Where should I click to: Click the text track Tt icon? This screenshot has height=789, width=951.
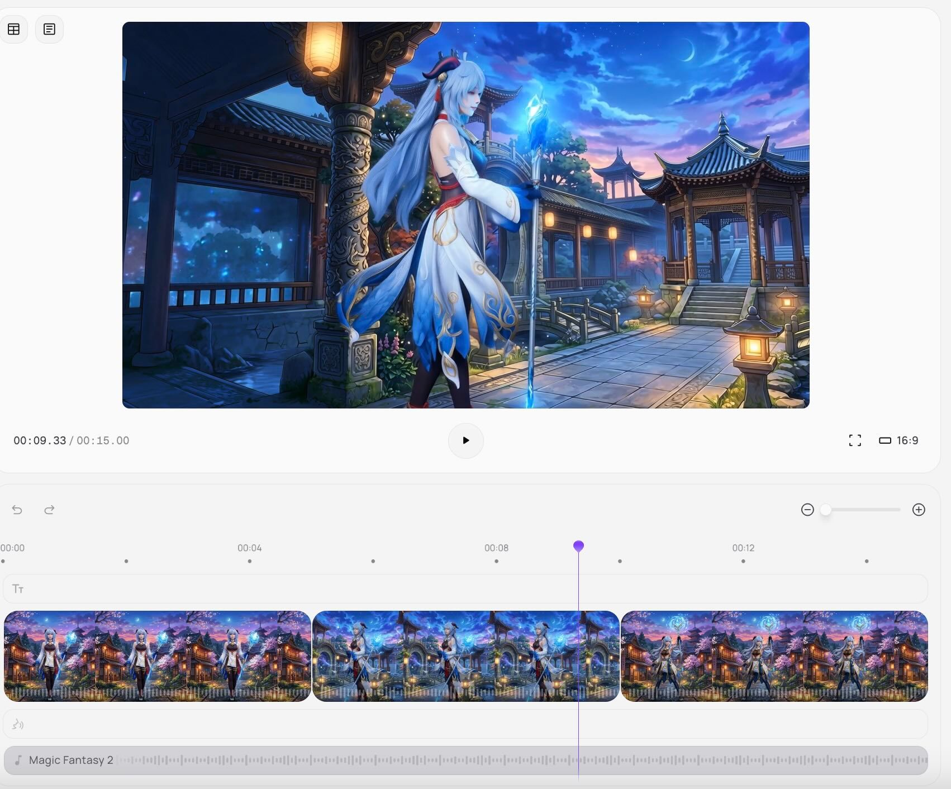(18, 588)
